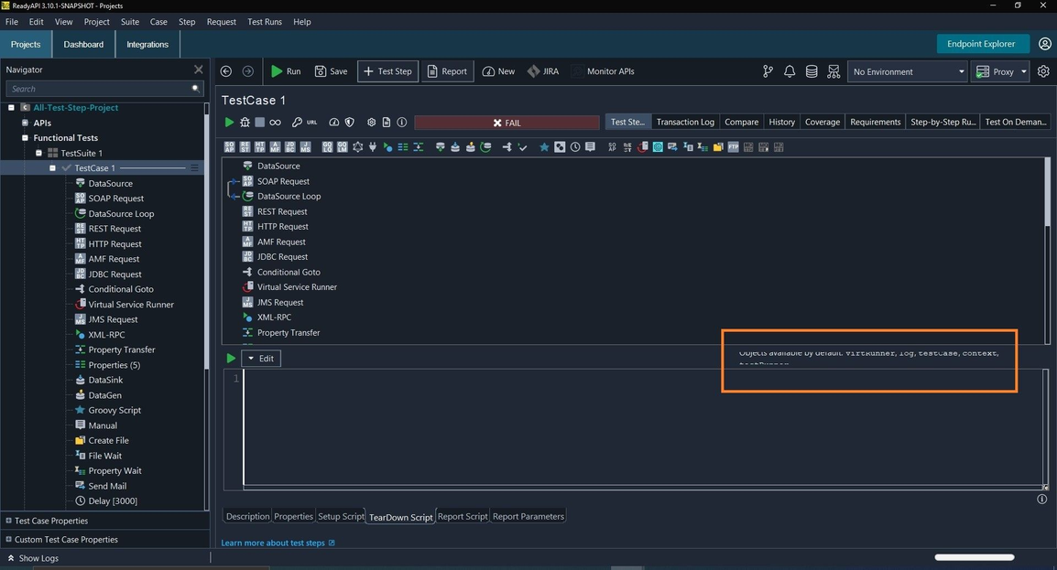Open the No Environment dropdown
Viewport: 1057px width, 570px height.
(x=907, y=71)
